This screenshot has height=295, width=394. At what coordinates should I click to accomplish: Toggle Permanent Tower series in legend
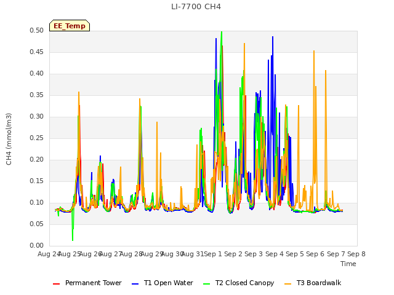tap(87, 283)
